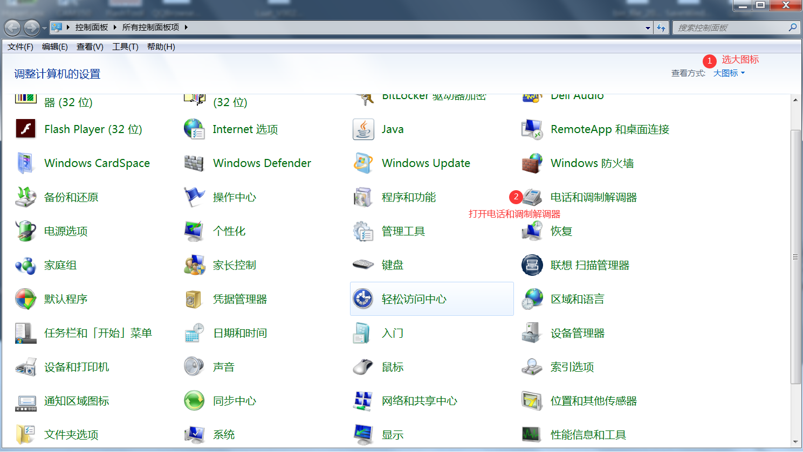Open the 区域和语言 globe icon
803x452 pixels.
click(x=532, y=299)
